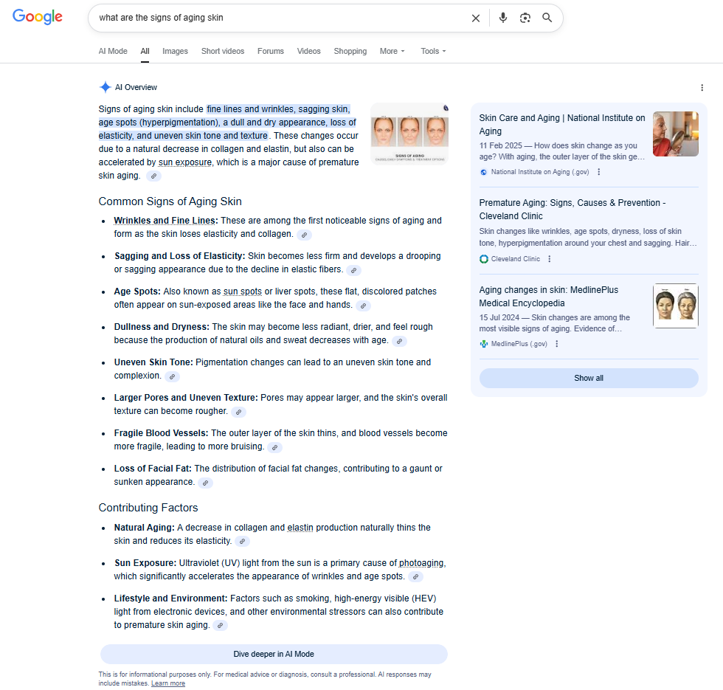Open menu next to National Institute on Aging
Screen dimensions: 723x690
(x=599, y=172)
